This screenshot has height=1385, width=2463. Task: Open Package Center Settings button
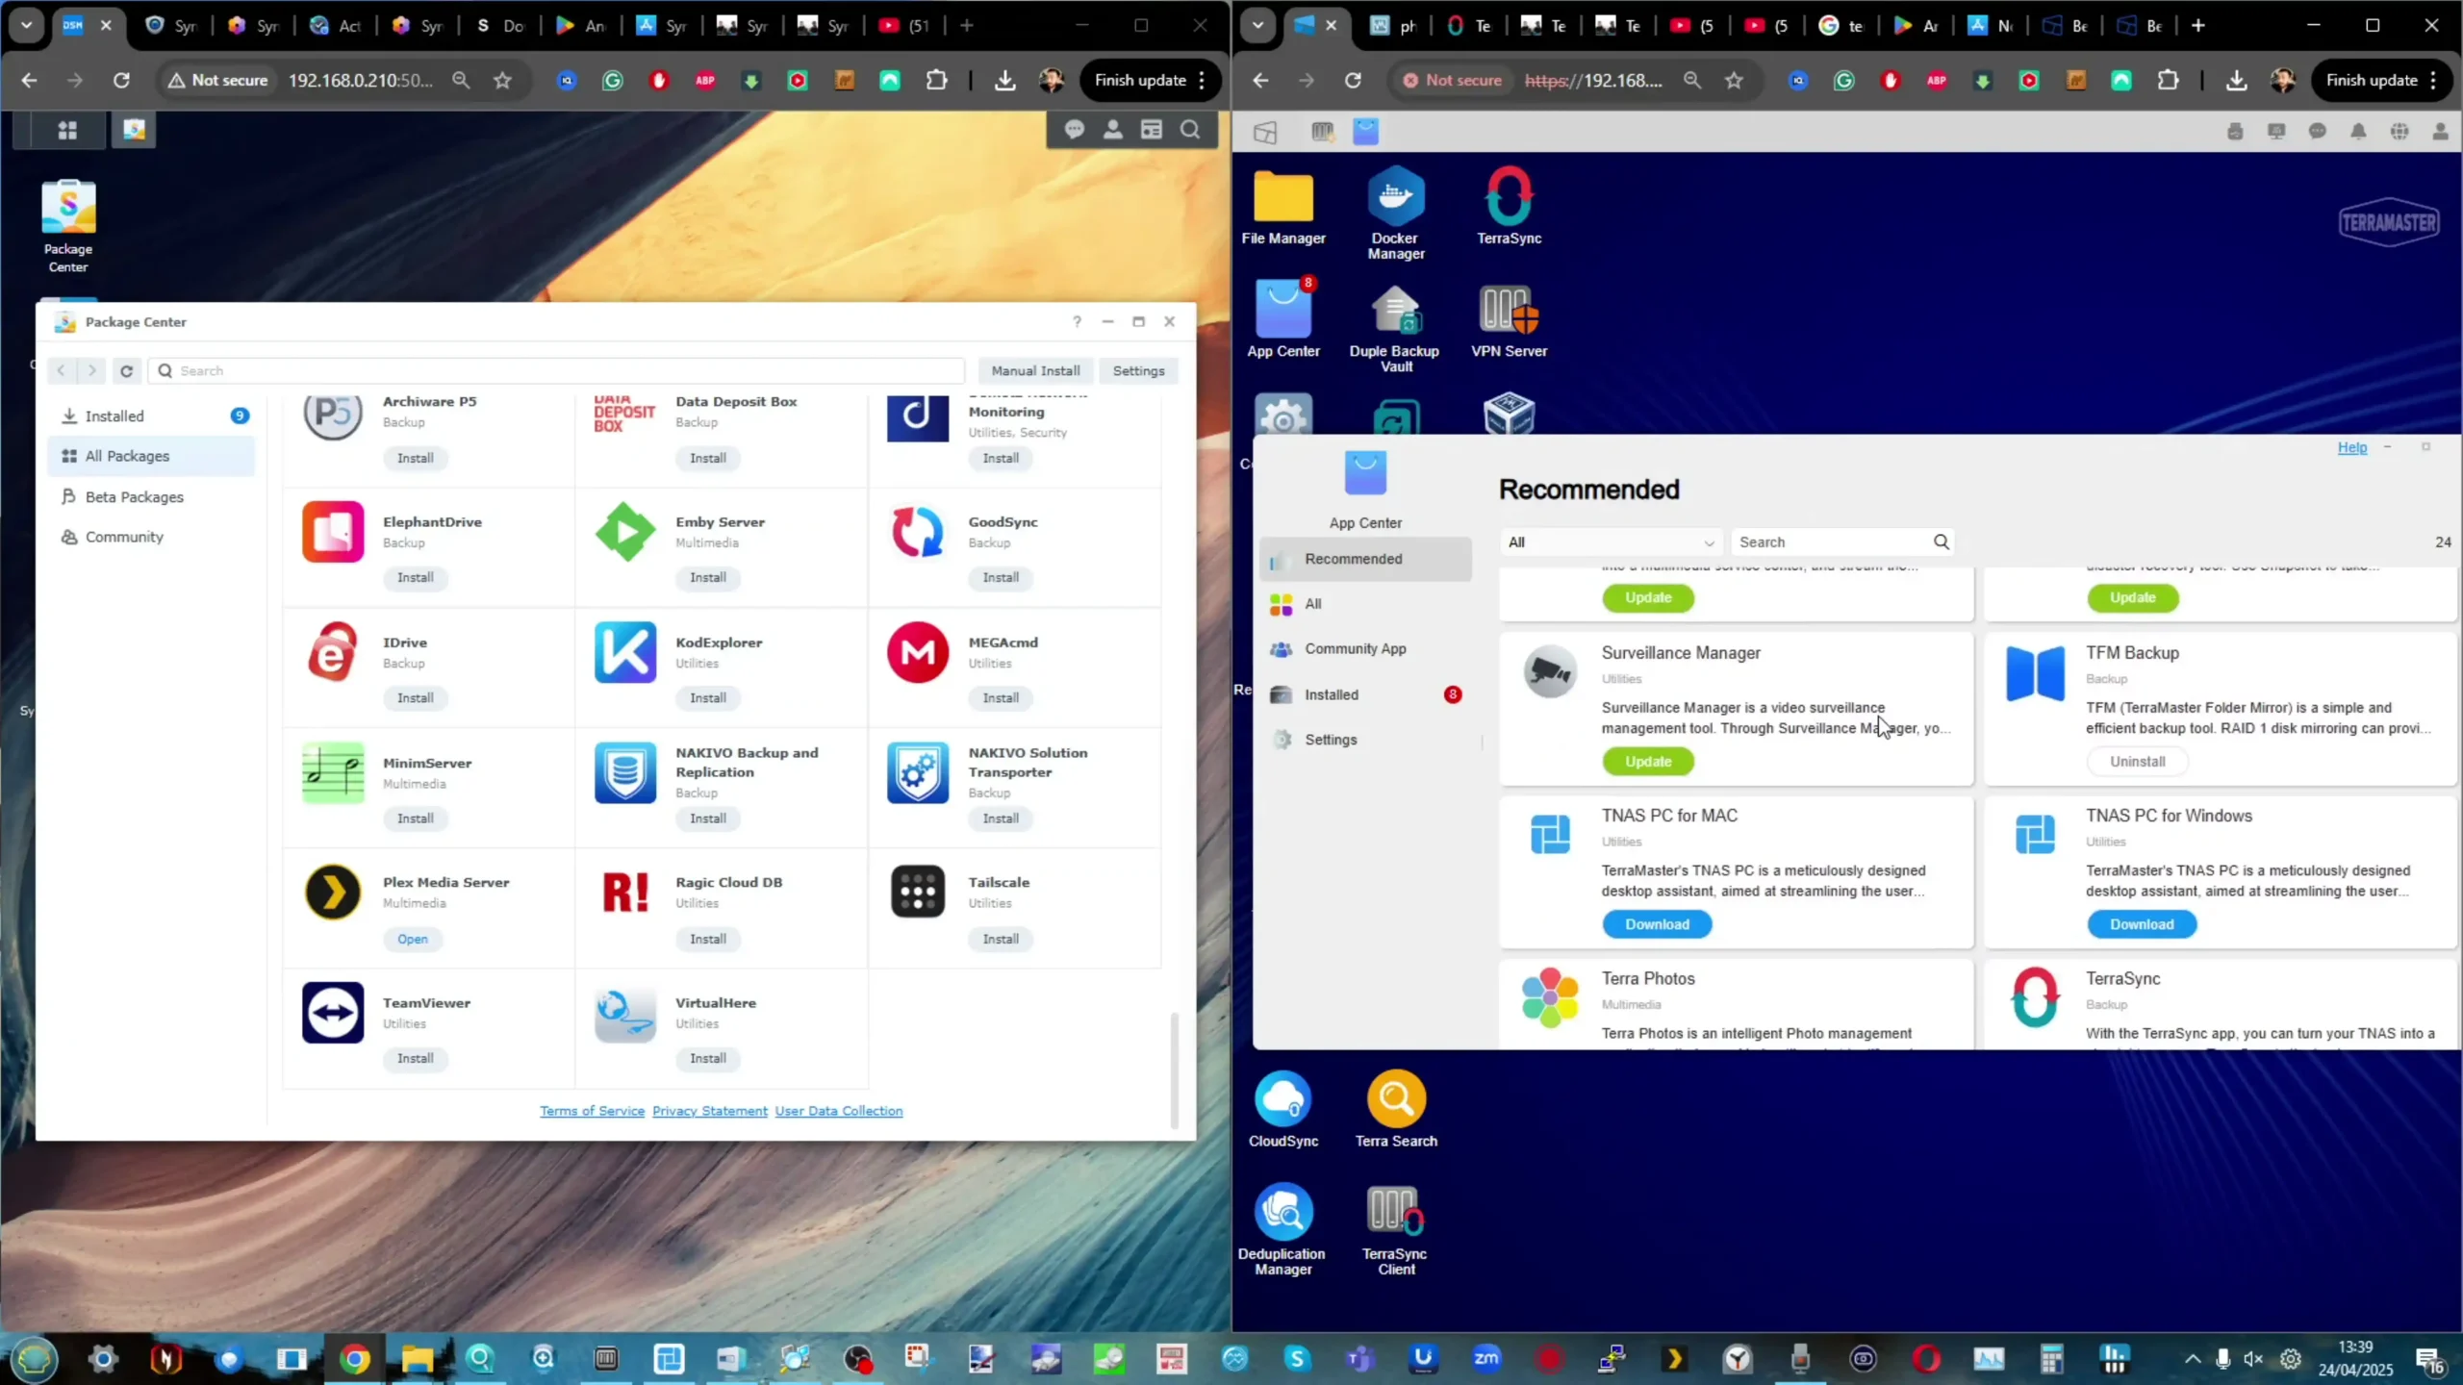coord(1138,370)
